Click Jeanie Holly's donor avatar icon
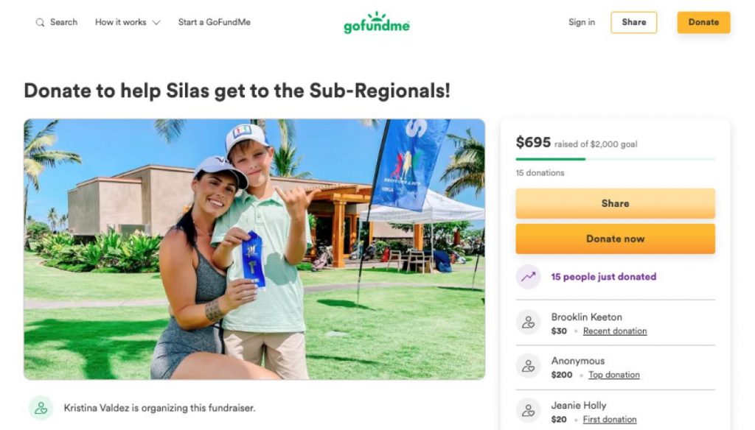 [x=528, y=411]
